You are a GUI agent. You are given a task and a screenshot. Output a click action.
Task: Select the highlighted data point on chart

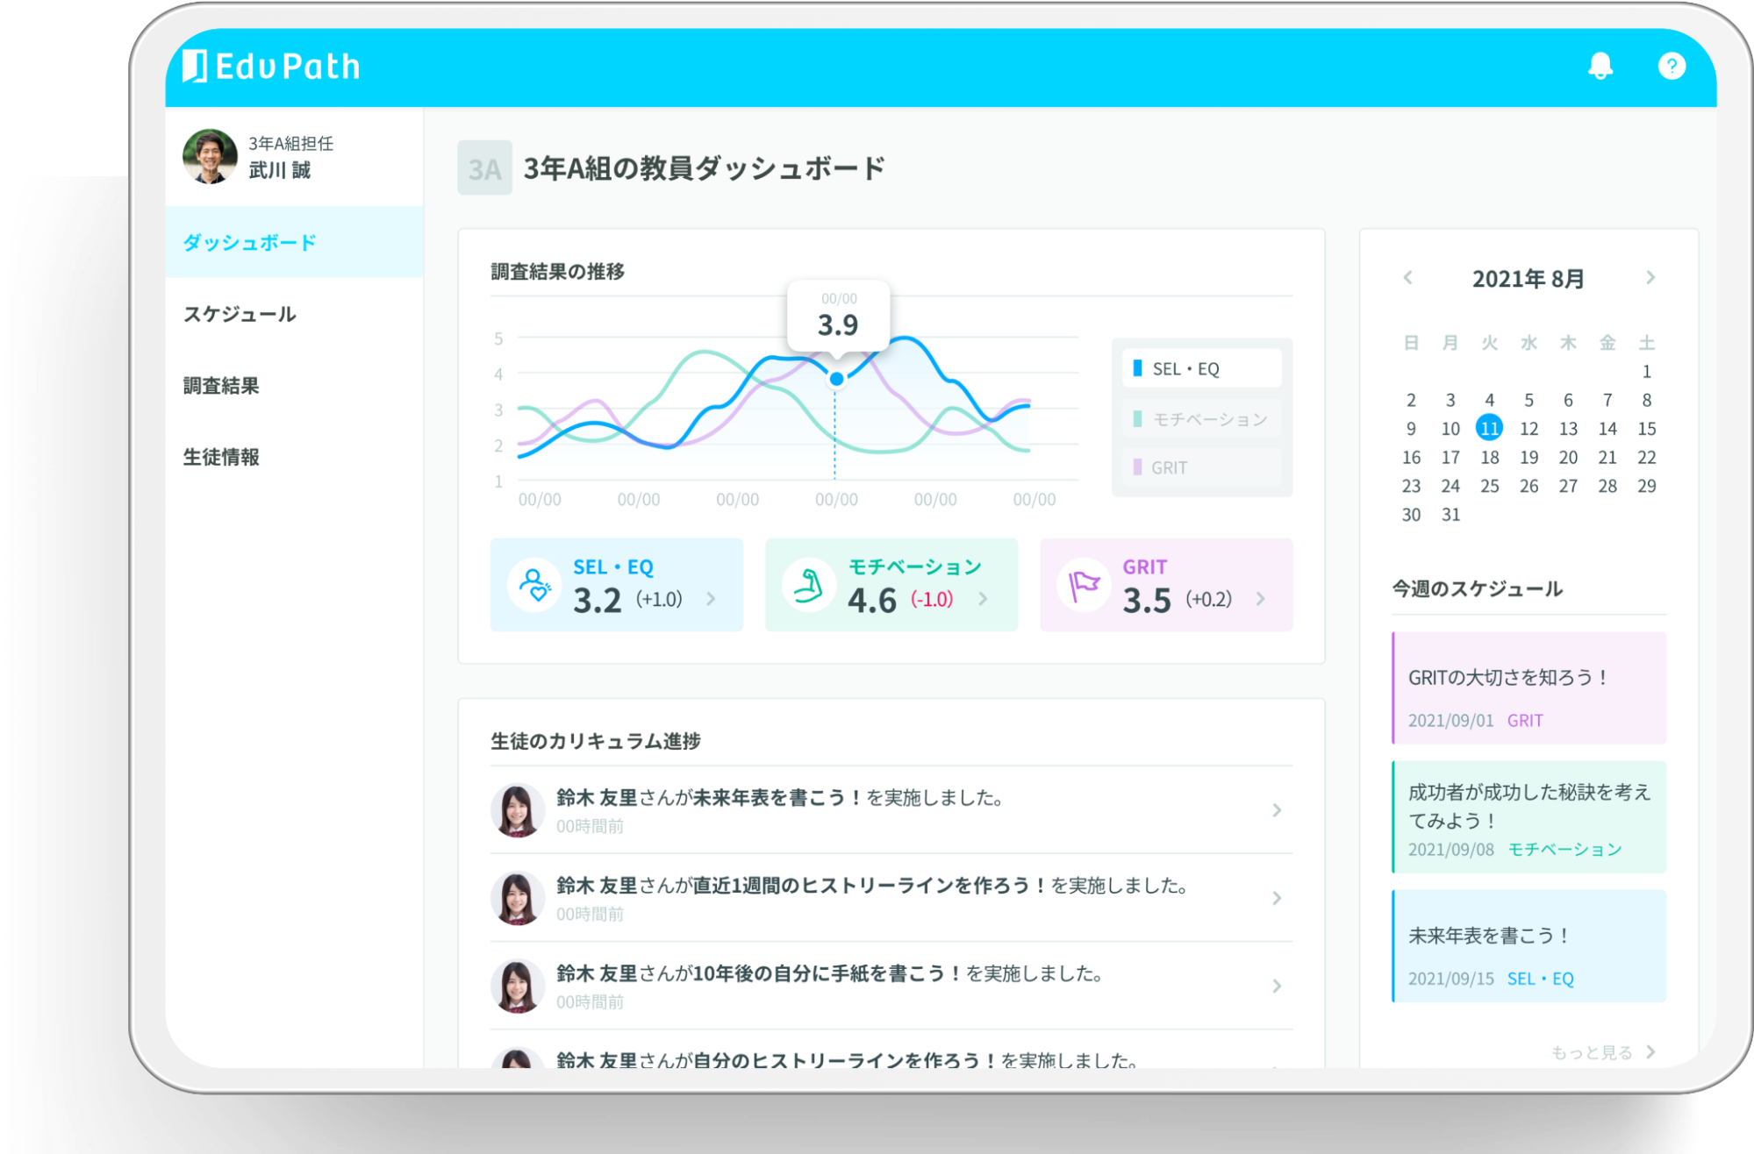pos(836,379)
